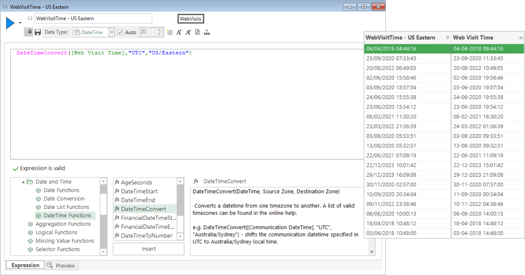Click the WebVisits table button

click(191, 19)
